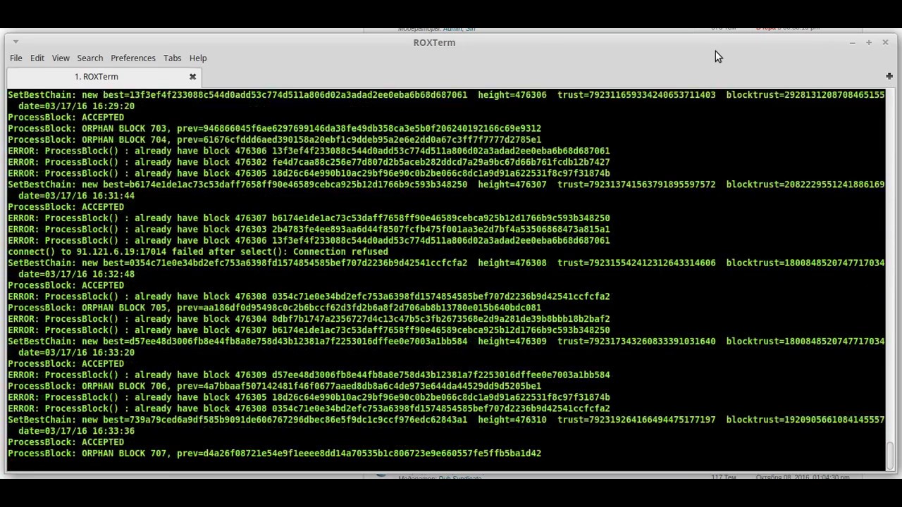The image size is (902, 507).
Task: Close the '1. ROXTerm' tab
Action: click(192, 76)
